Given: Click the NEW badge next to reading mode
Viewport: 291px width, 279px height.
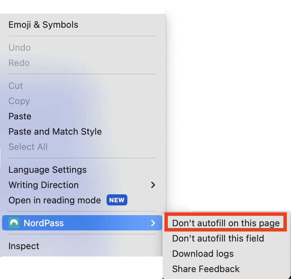Looking at the screenshot, I should 117,200.
